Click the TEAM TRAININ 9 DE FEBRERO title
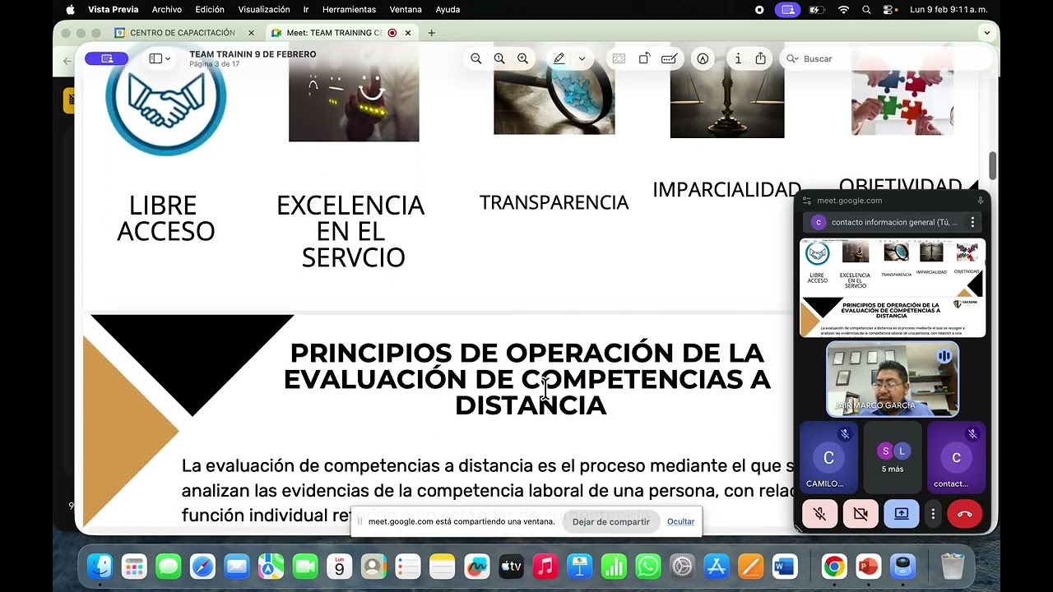The image size is (1053, 592). click(x=253, y=54)
